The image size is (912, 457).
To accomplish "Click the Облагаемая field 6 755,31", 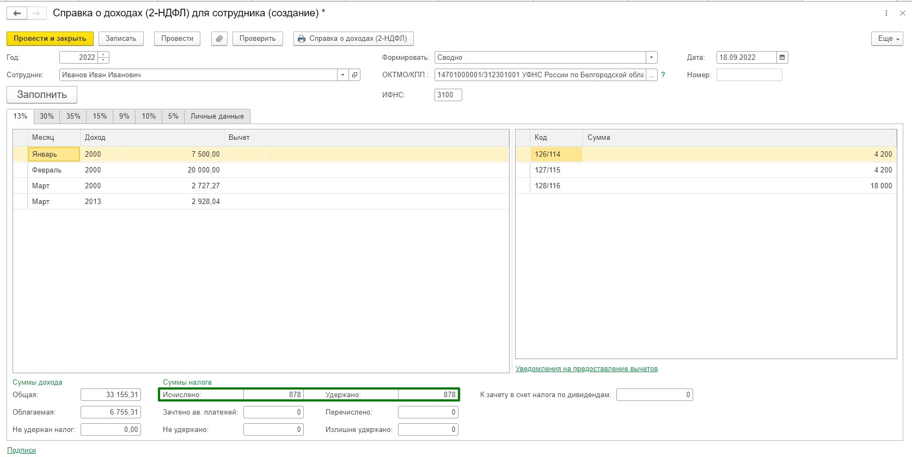I will tap(111, 412).
